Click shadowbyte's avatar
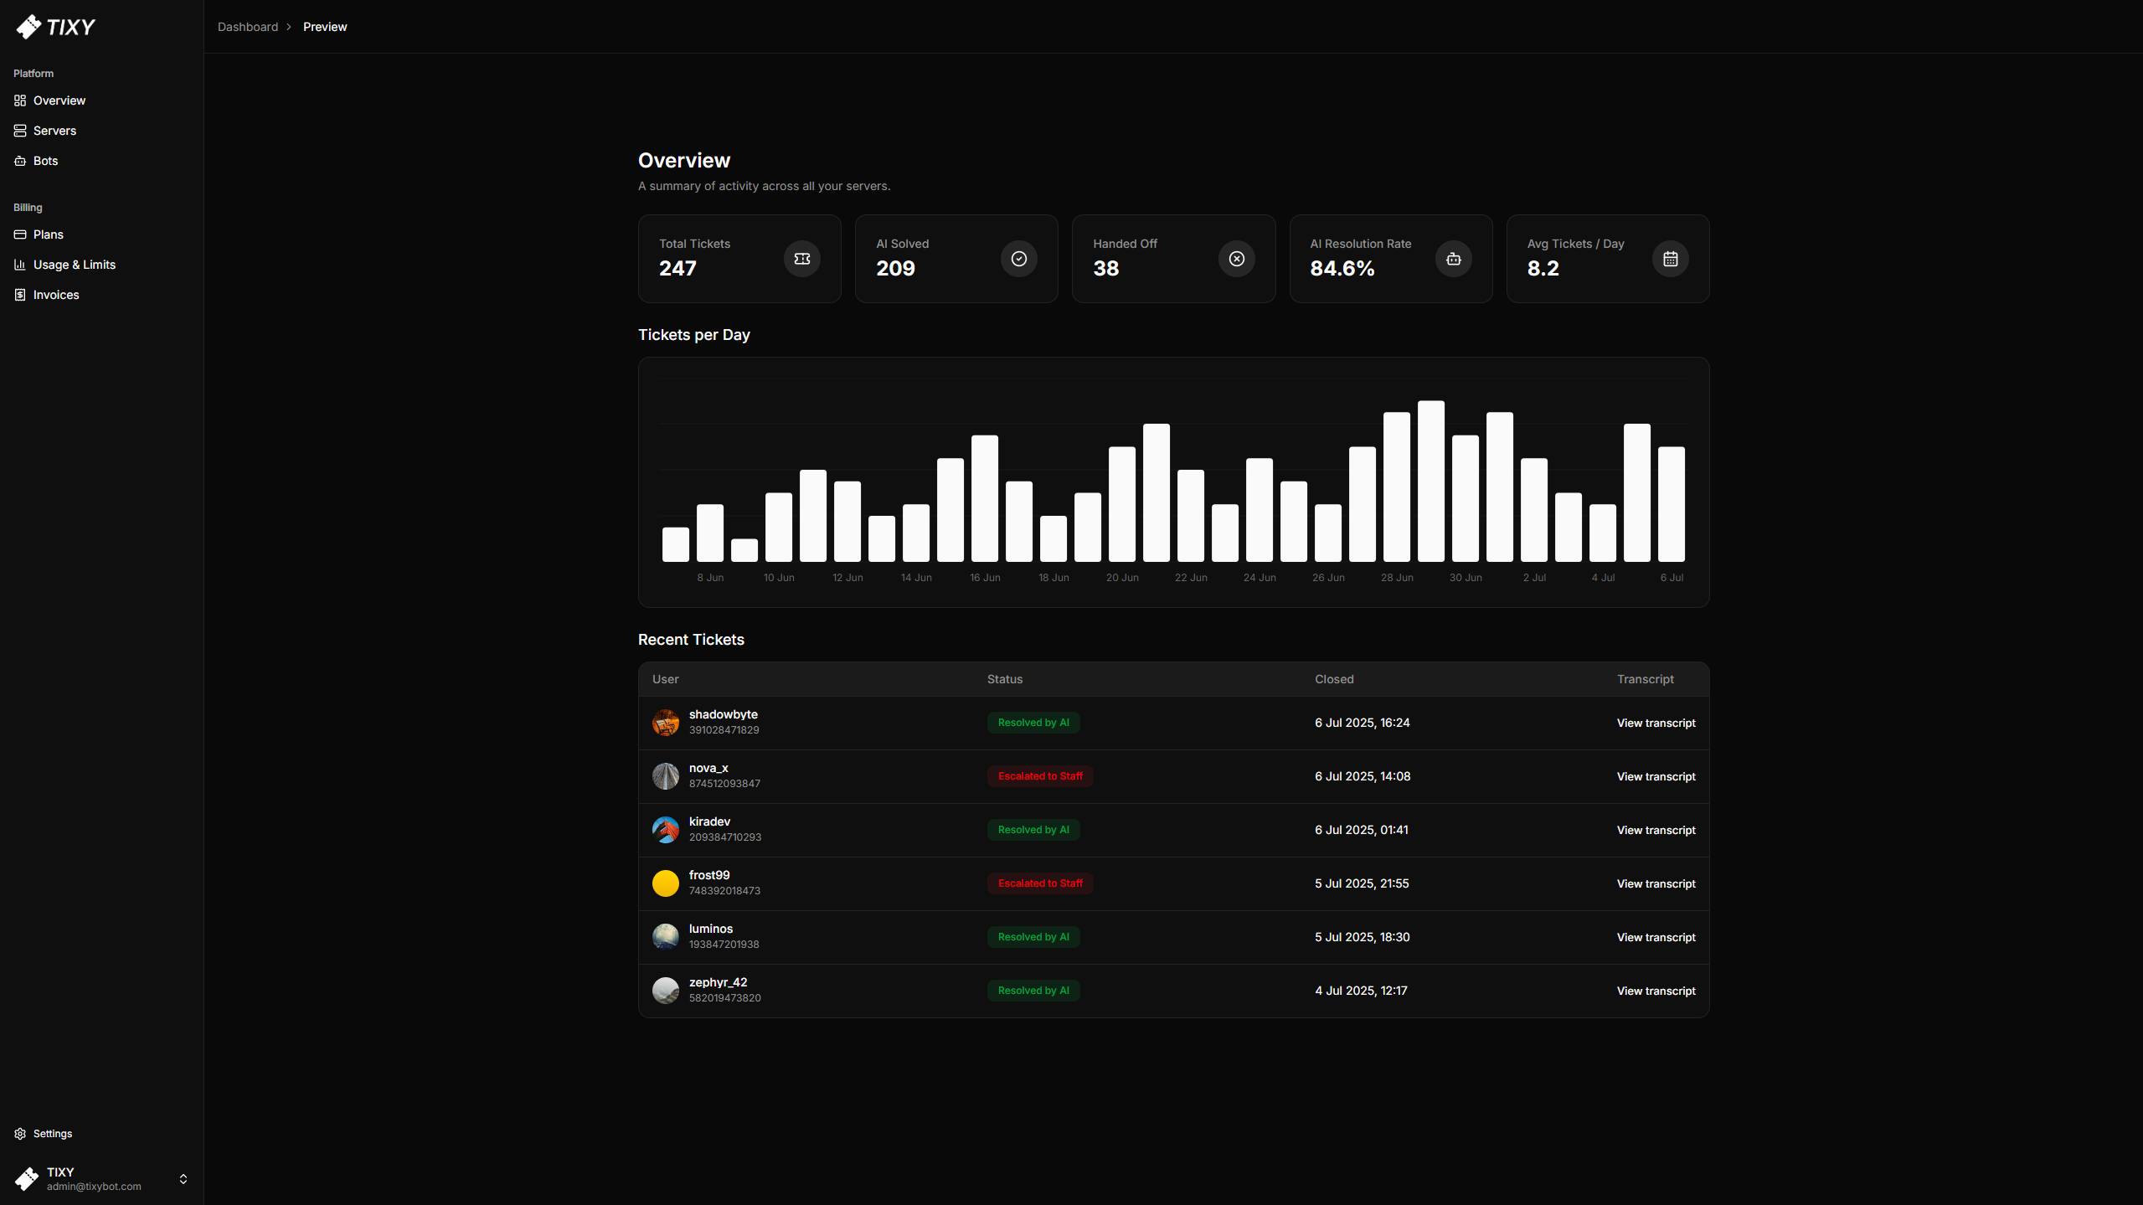 click(x=666, y=723)
